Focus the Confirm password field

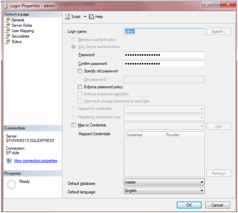point(164,64)
